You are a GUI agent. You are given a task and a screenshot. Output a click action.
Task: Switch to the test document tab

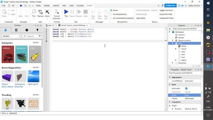pos(50,25)
